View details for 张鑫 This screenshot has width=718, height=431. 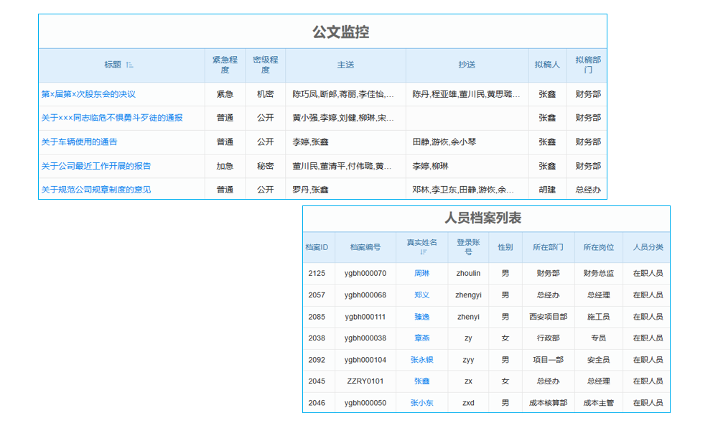421,381
